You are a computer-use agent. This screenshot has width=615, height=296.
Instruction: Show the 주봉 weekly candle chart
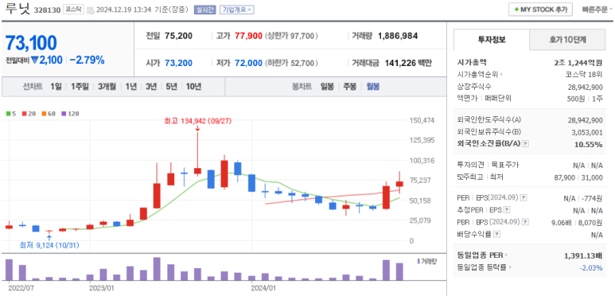tap(350, 87)
